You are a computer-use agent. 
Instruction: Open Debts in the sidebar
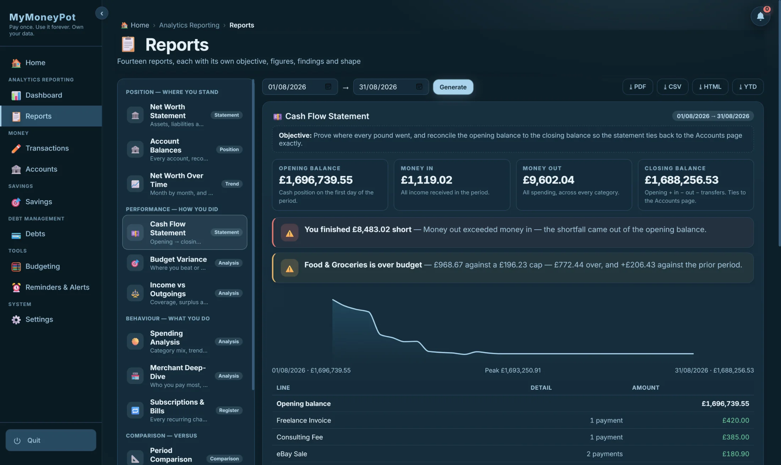point(51,234)
